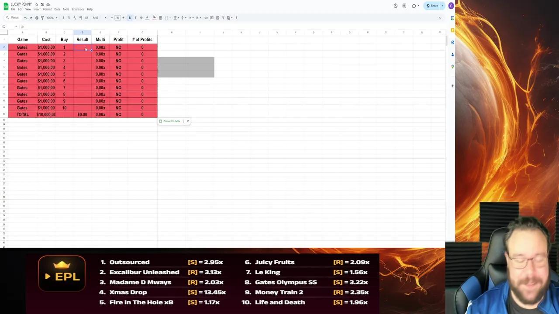Open the comments history icon
This screenshot has width=559, height=314.
pyautogui.click(x=404, y=6)
